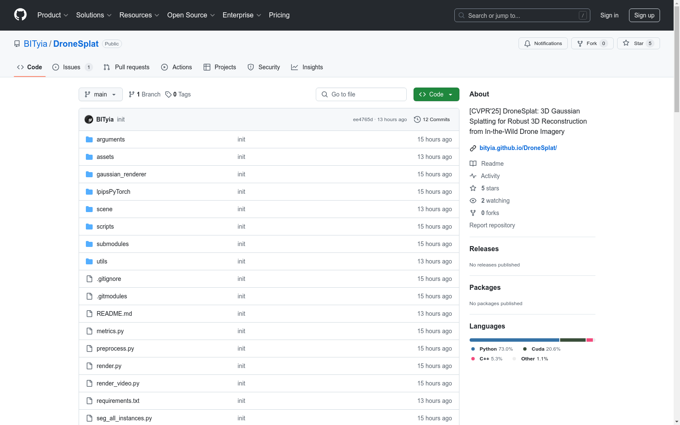Image resolution: width=680 pixels, height=425 pixels.
Task: Focus the Search or jump to field
Action: click(522, 15)
